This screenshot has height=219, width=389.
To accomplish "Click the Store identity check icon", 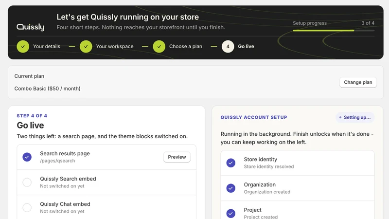I will 230,163.
